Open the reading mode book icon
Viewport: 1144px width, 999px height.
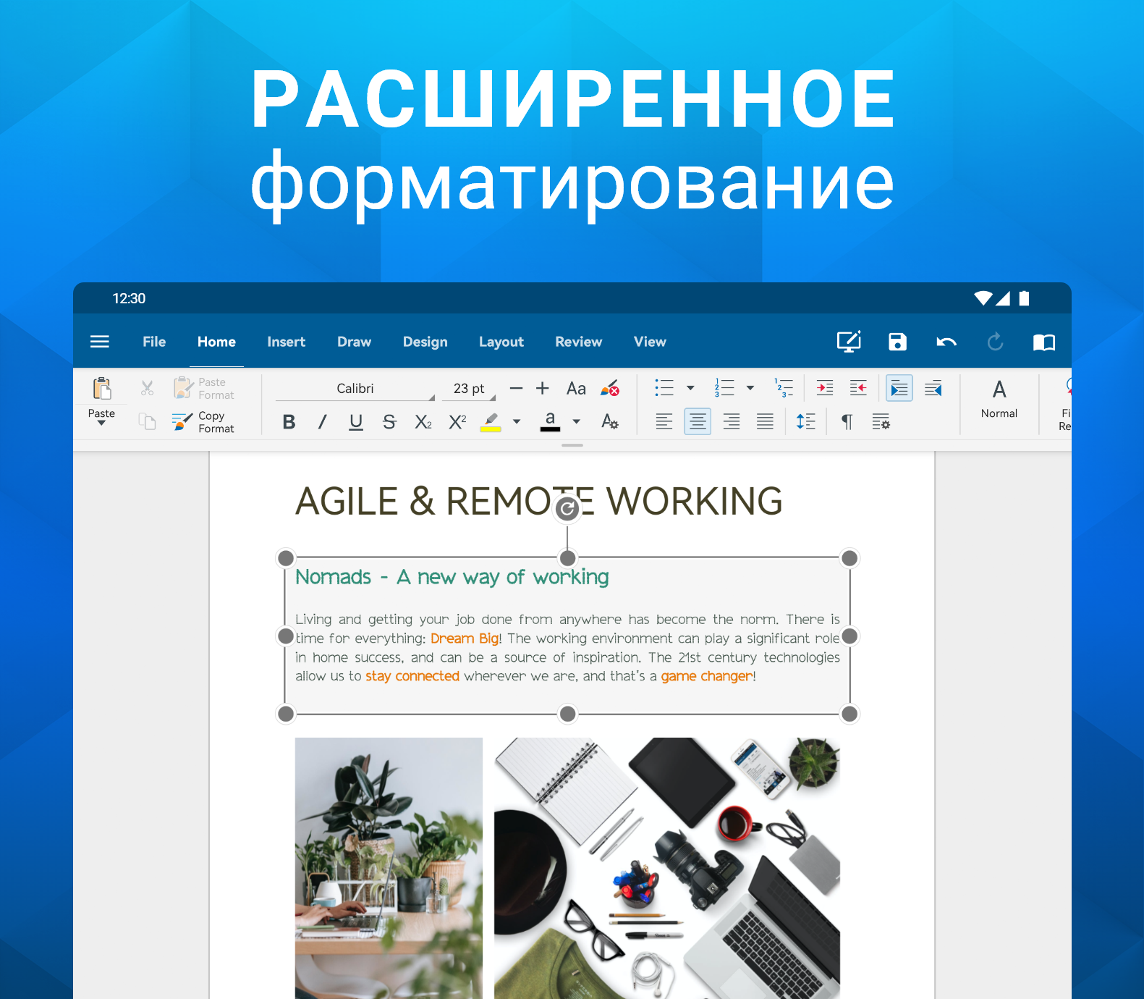point(1043,342)
